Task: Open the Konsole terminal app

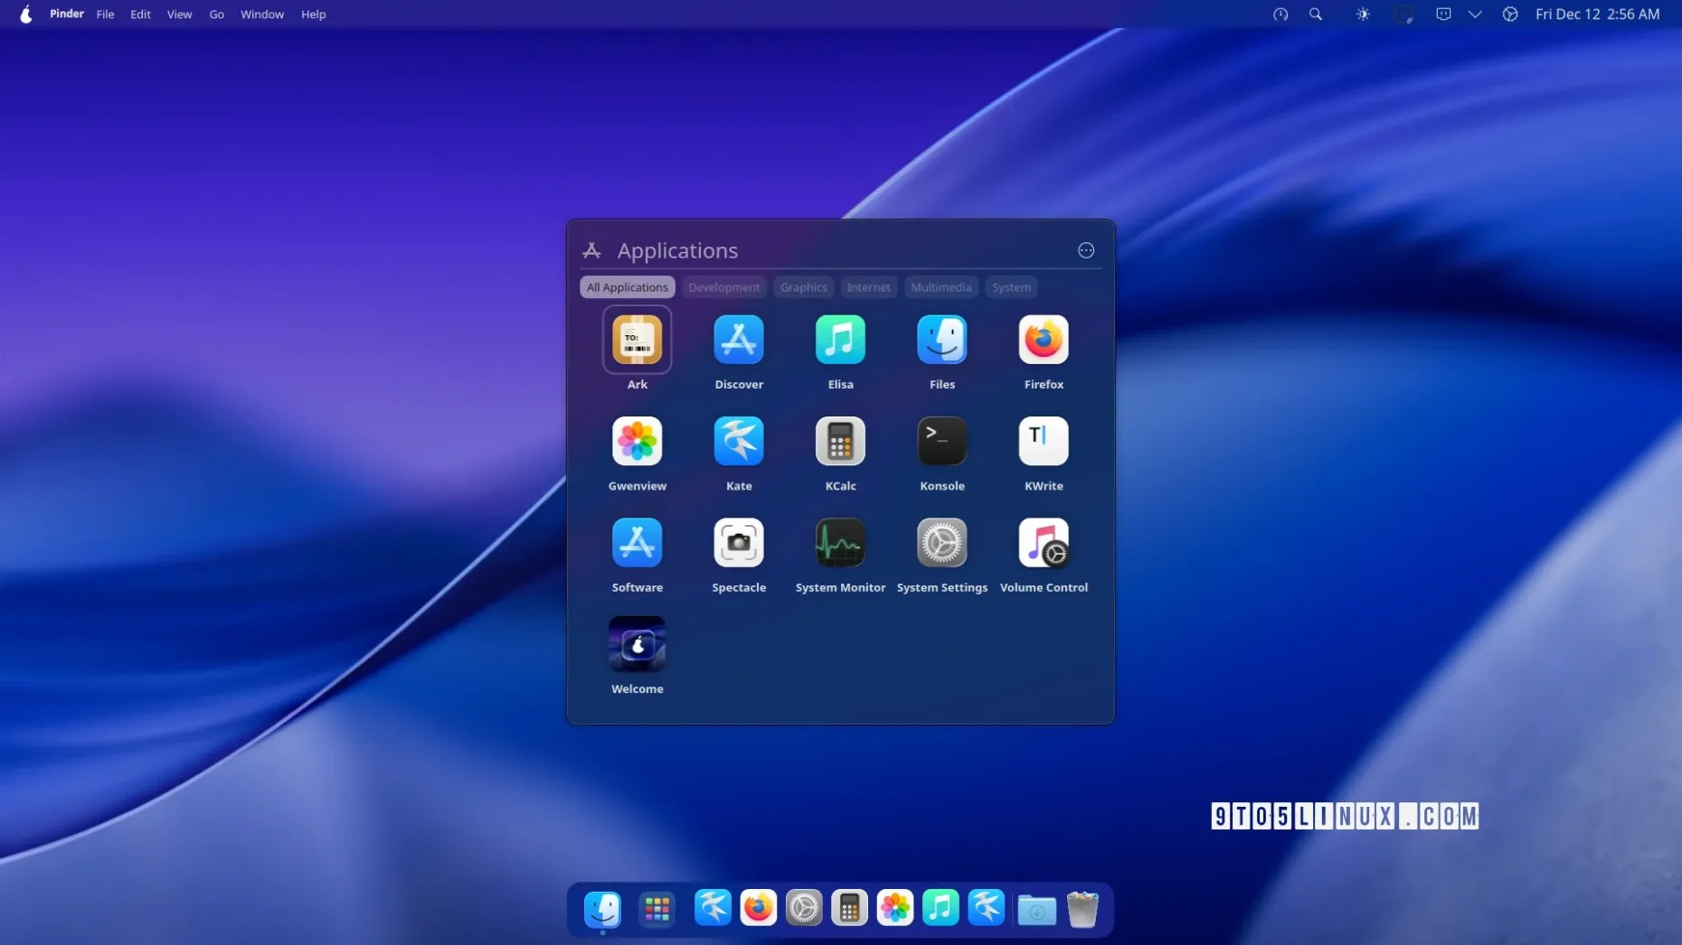Action: pyautogui.click(x=941, y=442)
